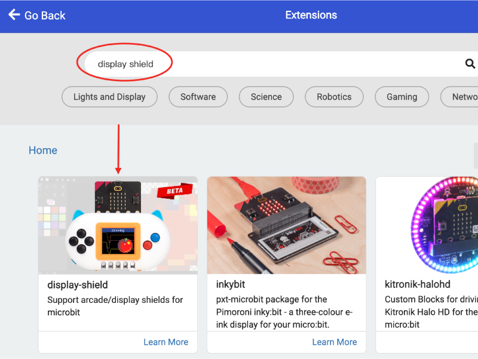The height and width of the screenshot is (359, 478).
Task: Filter by Software category
Action: [x=198, y=97]
